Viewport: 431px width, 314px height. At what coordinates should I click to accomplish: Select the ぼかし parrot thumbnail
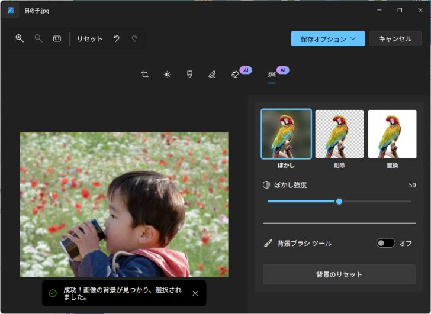[286, 134]
